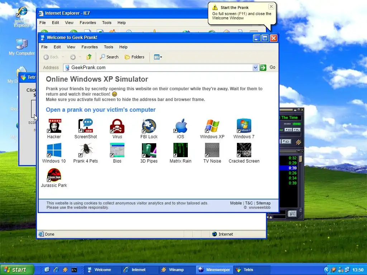Open the Matrix Rain icon
Screen dimensions: 367x275
(181, 153)
